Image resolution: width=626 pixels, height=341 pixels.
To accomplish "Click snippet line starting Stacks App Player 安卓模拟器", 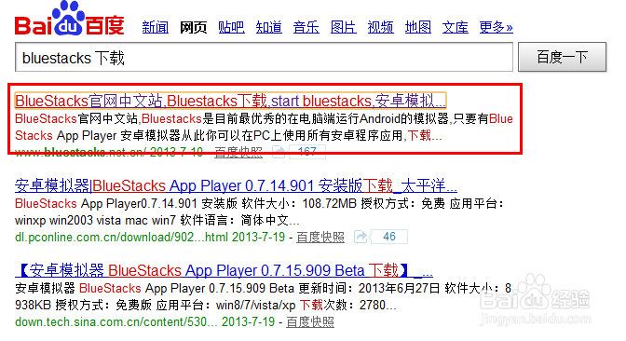I will [228, 136].
